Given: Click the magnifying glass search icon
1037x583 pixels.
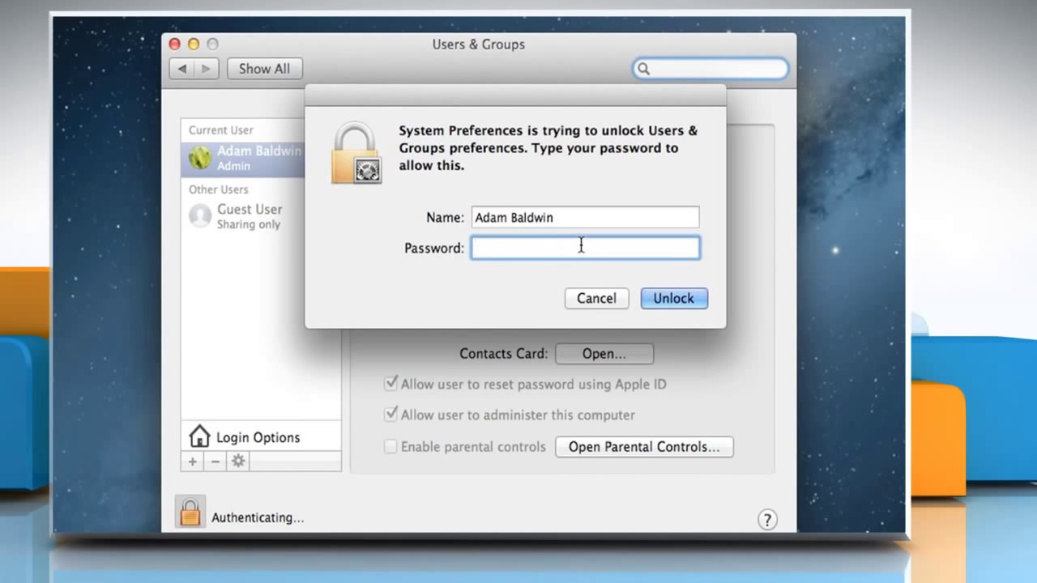Looking at the screenshot, I should pos(643,69).
